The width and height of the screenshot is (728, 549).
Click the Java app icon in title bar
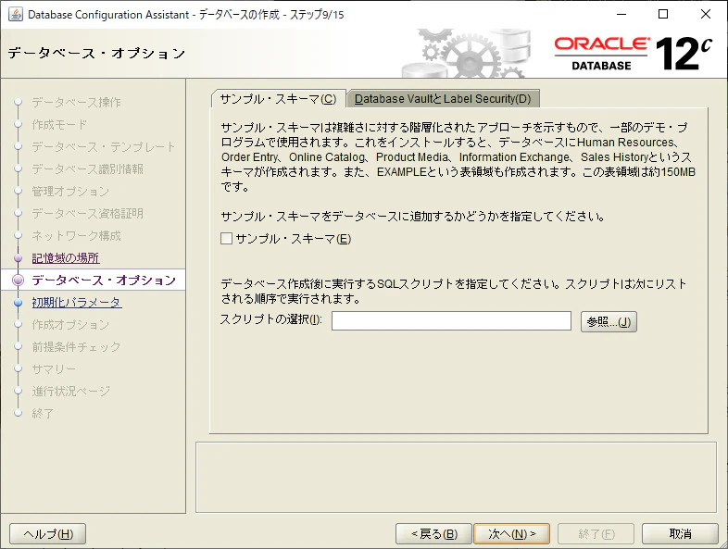coord(15,15)
